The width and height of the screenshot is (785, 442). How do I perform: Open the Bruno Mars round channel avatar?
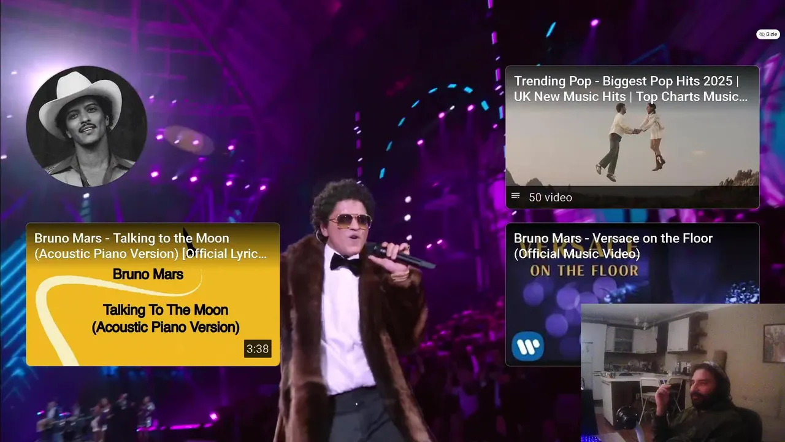coord(86,126)
